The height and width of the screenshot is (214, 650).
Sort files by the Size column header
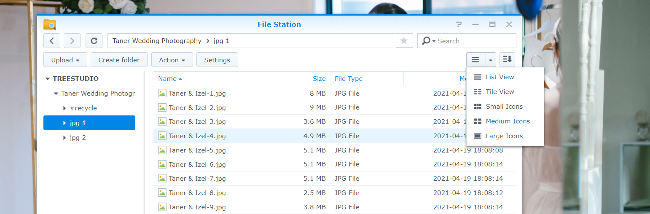pos(319,79)
